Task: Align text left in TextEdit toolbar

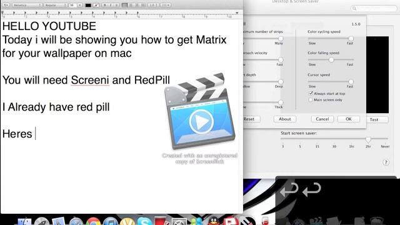Action: (125, 5)
